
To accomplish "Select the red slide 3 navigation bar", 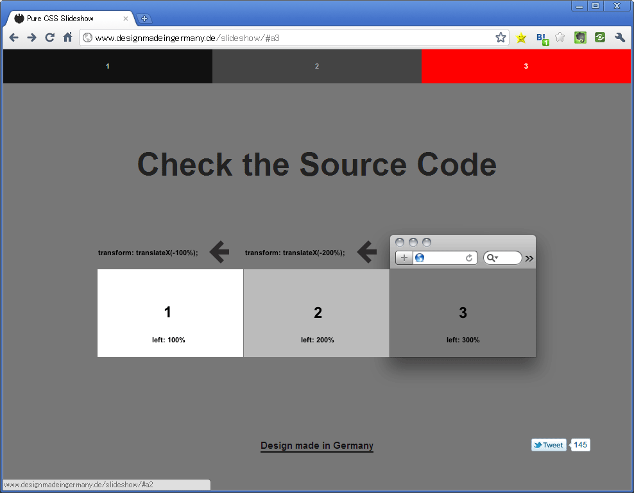I will click(x=526, y=66).
